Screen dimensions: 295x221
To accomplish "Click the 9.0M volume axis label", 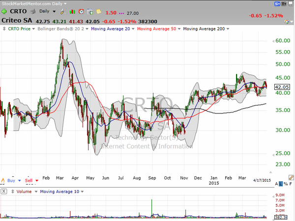I will point(280,195).
